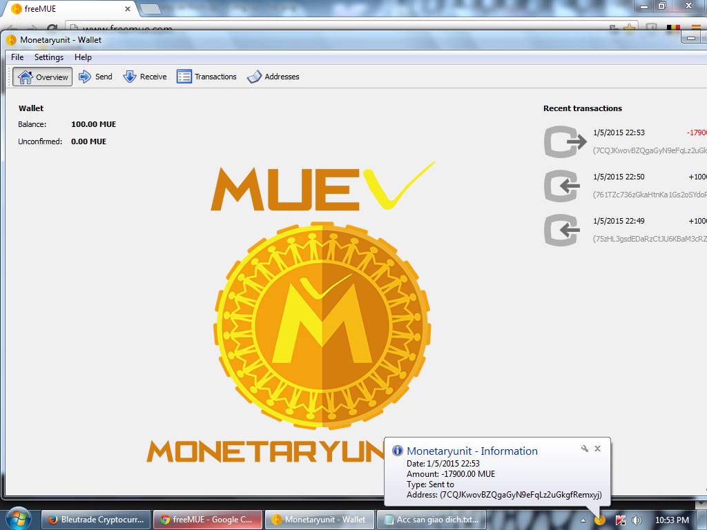707x530 pixels.
Task: Click the 0.00 MUE unconfirmed value
Action: click(x=89, y=141)
